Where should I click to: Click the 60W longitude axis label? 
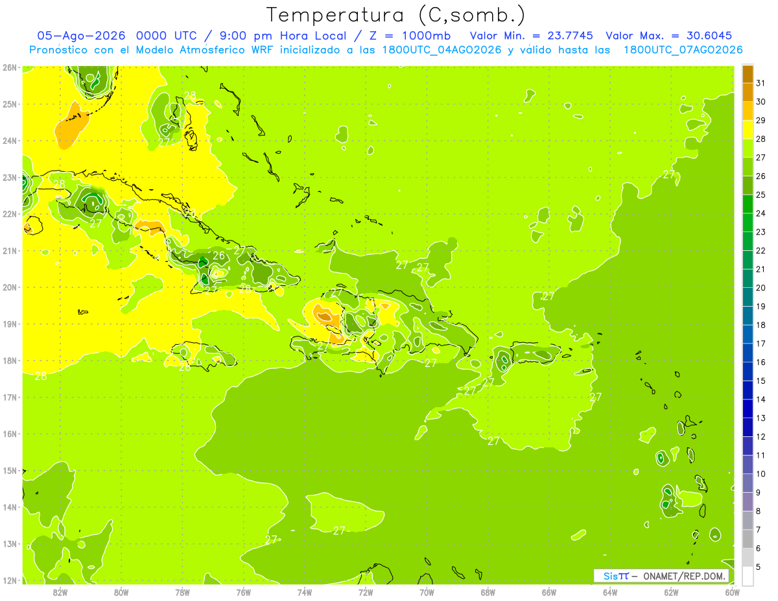pos(732,592)
